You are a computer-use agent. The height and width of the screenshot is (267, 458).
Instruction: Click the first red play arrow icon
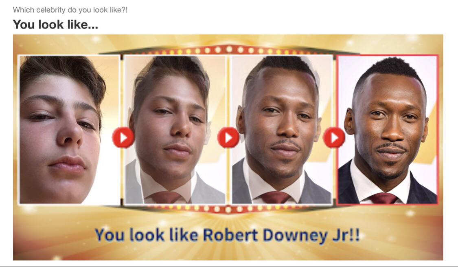[123, 137]
